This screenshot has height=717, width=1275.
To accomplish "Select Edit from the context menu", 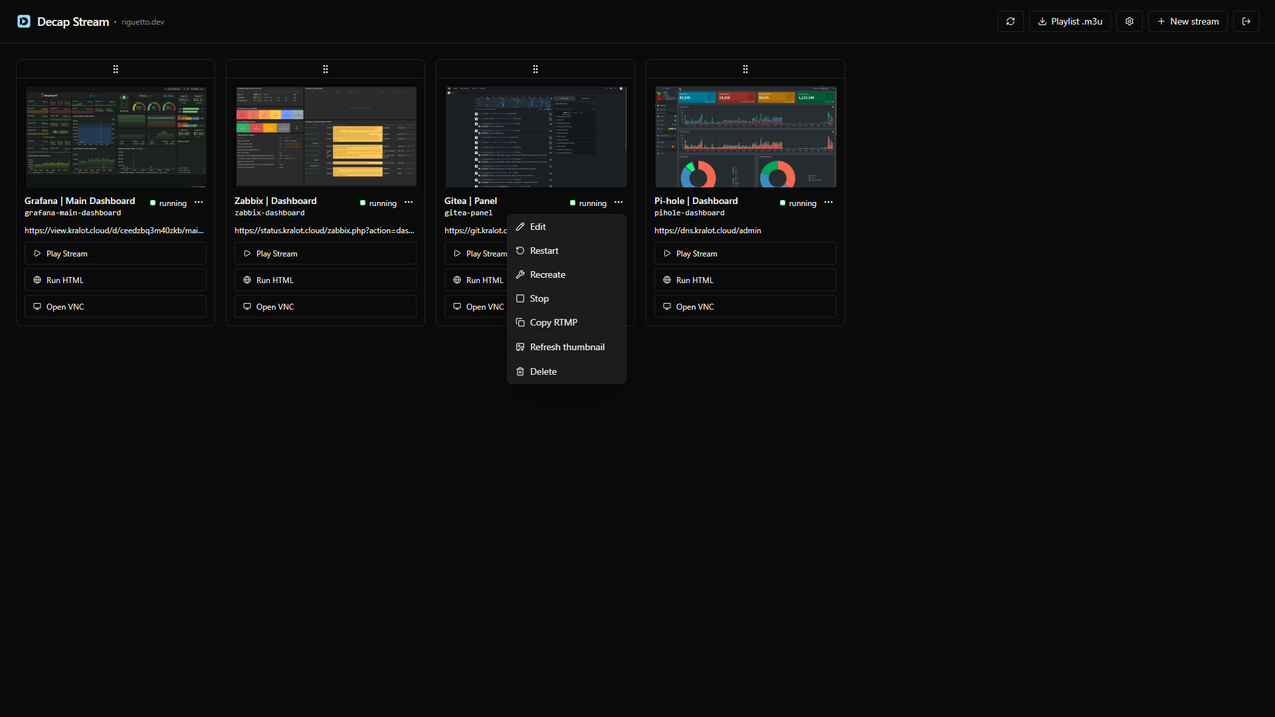I will pos(537,226).
